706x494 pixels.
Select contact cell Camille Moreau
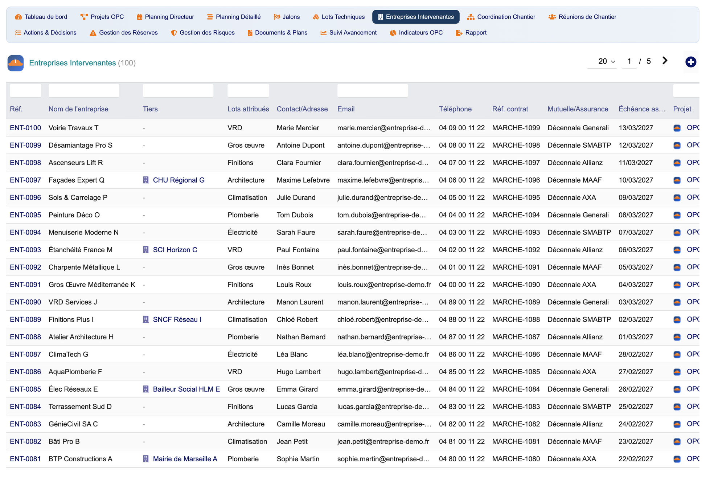(301, 424)
